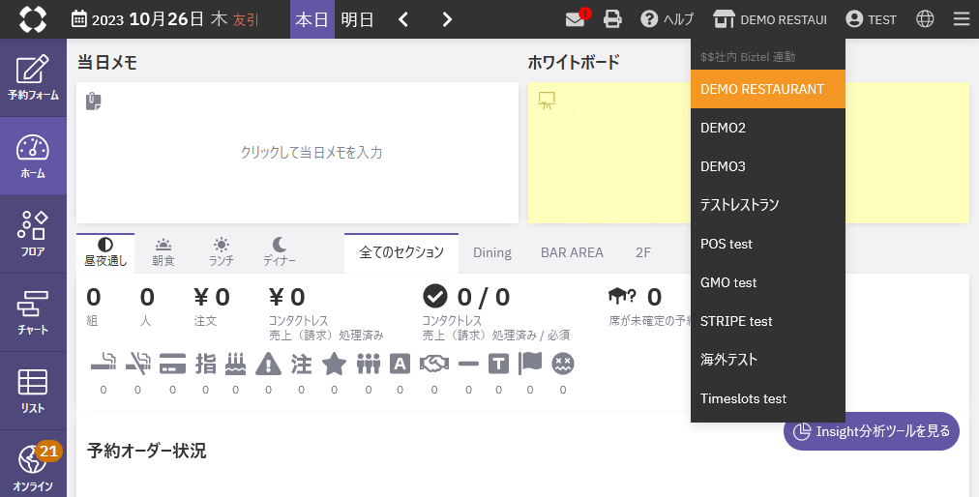Open the date picker calendar
Viewport: 979px width, 497px height.
pyautogui.click(x=79, y=19)
